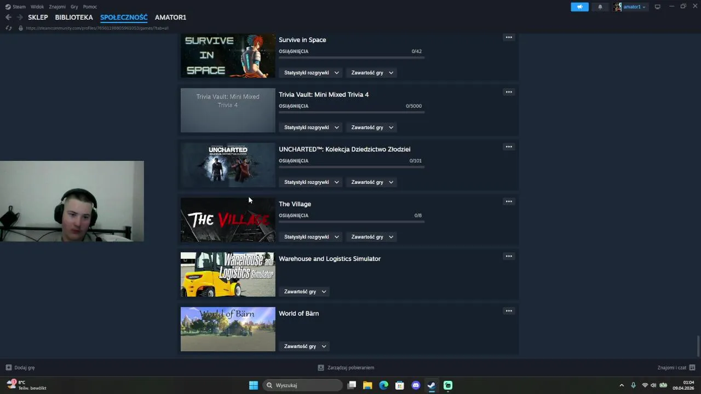
Task: Click the steamcommunity URL address bar
Action: (97, 28)
